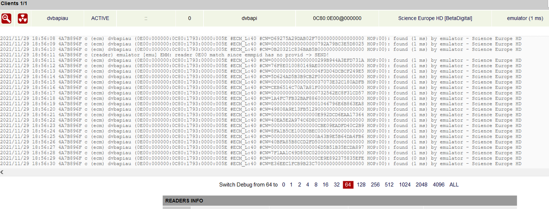
Task: Click the dvbapiau client name cell
Action: (x=57, y=18)
